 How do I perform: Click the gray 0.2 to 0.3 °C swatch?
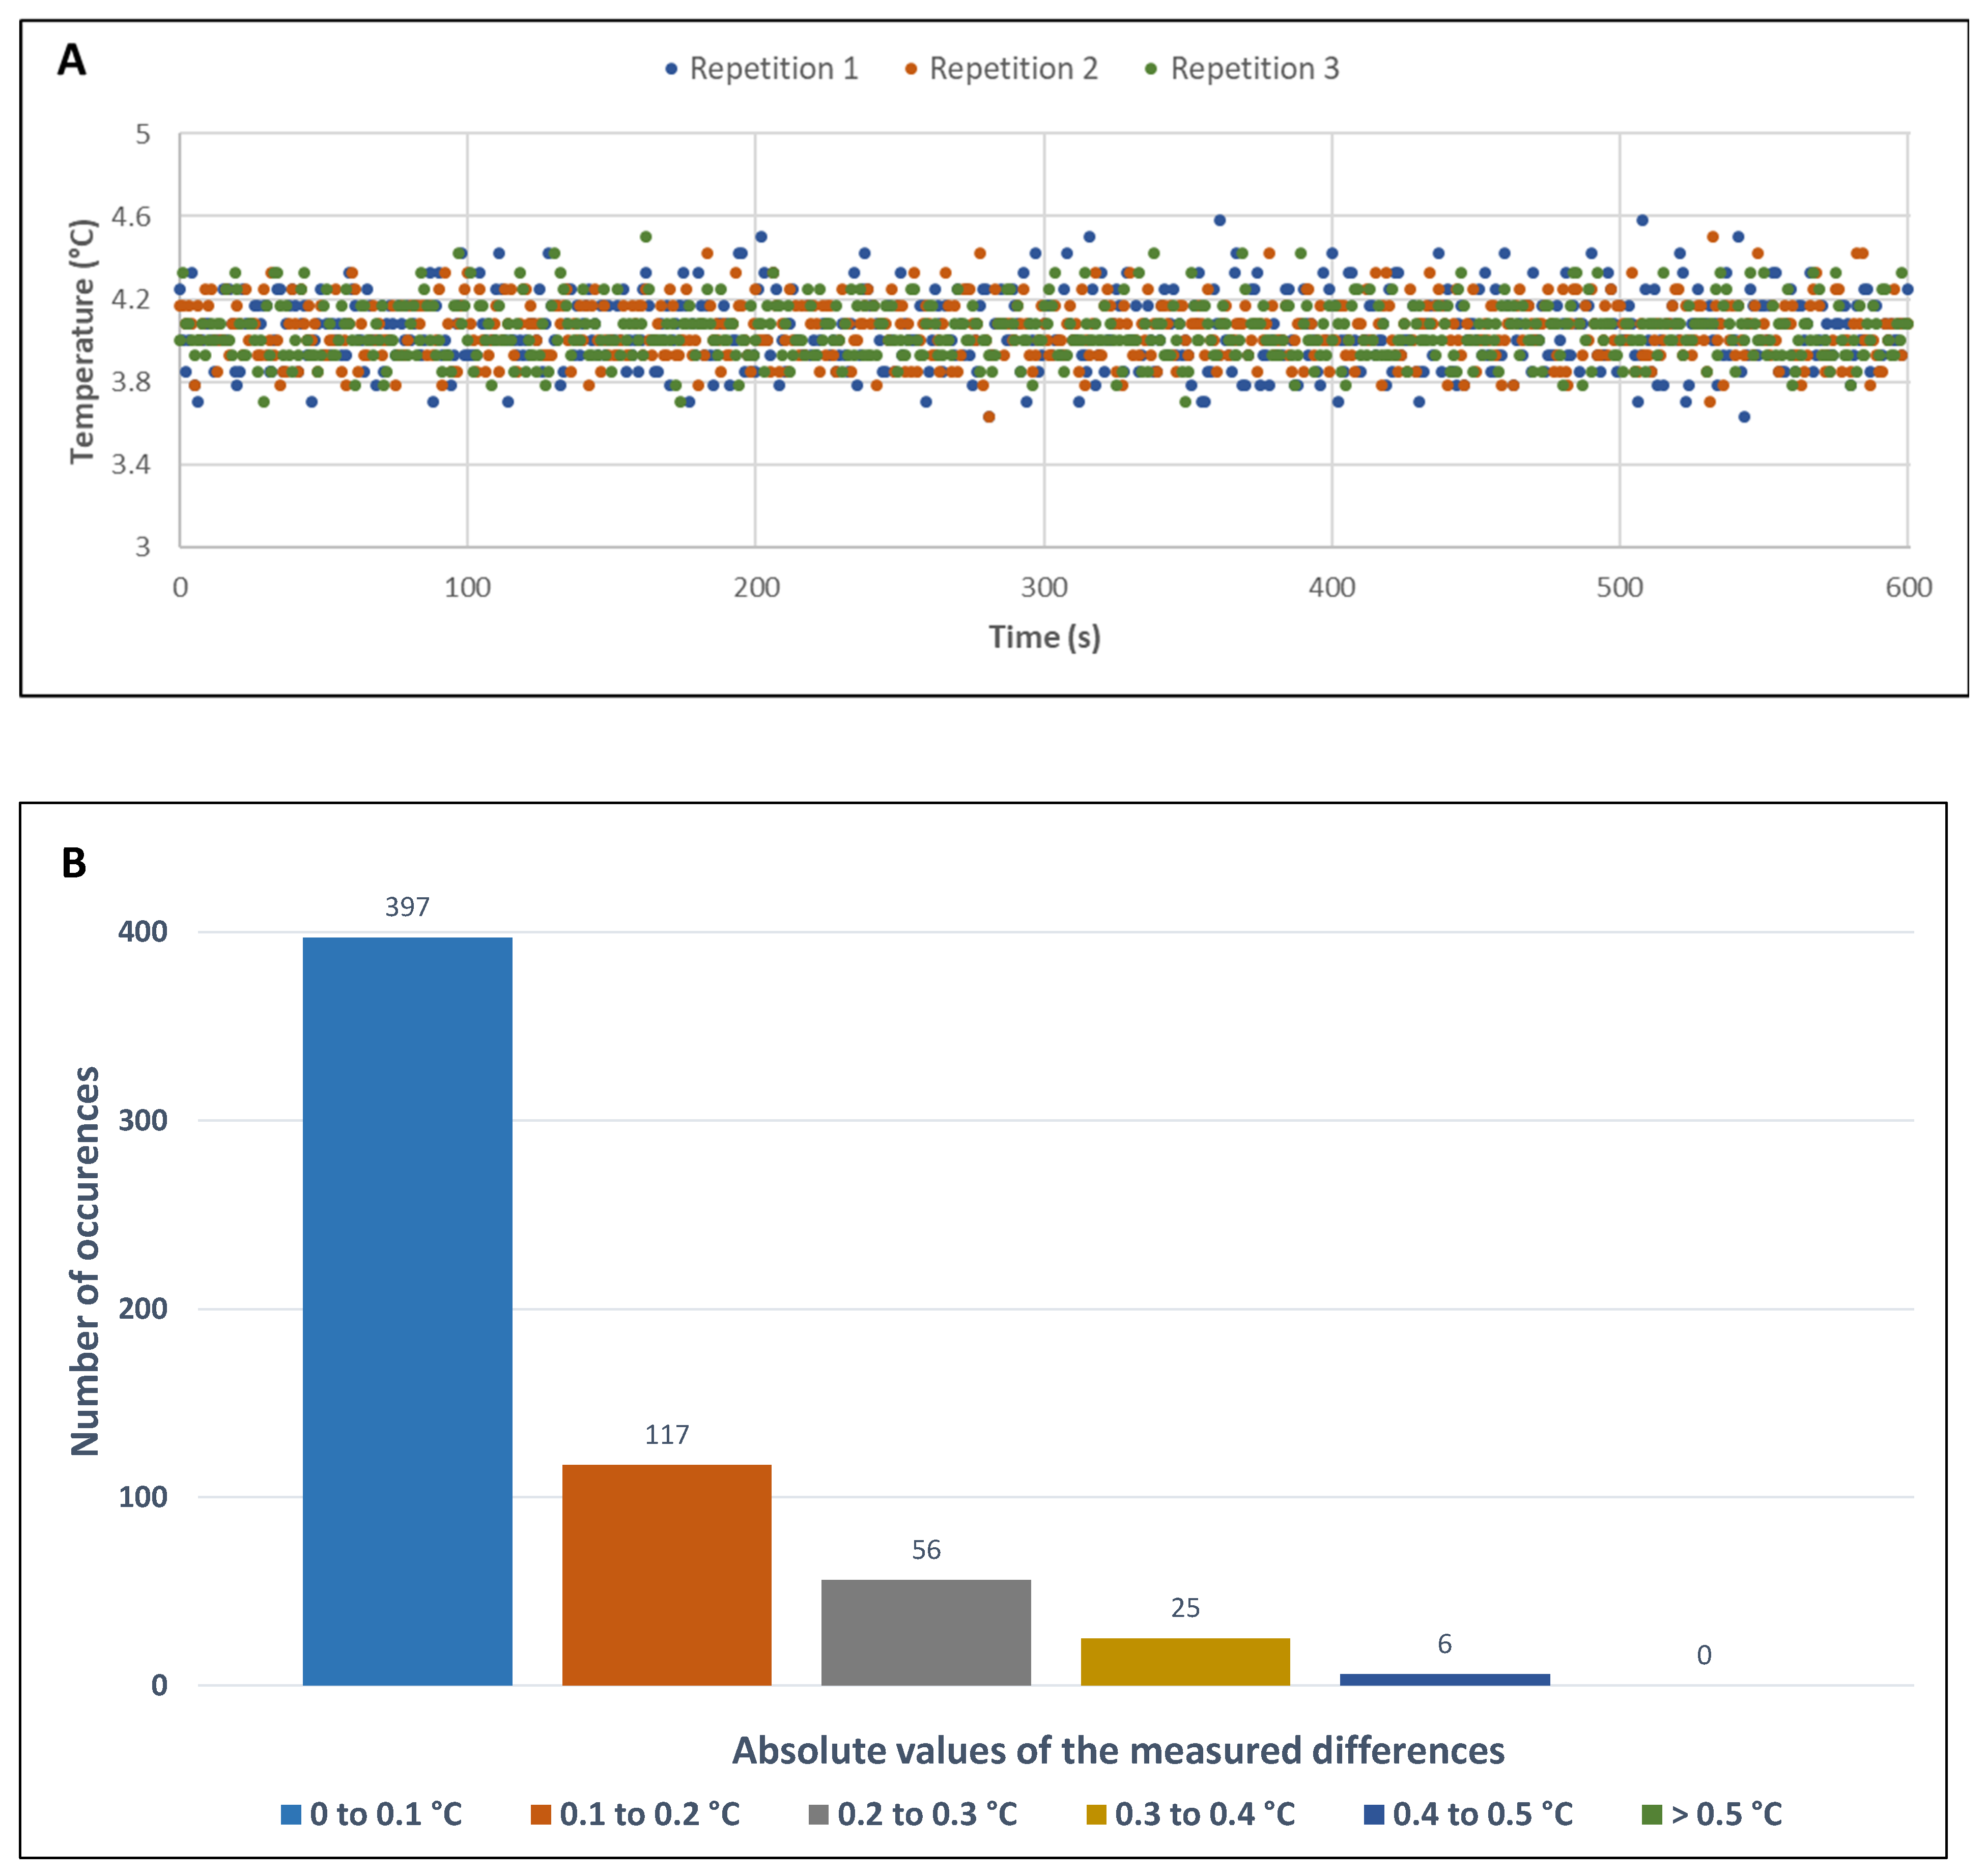(x=819, y=1815)
